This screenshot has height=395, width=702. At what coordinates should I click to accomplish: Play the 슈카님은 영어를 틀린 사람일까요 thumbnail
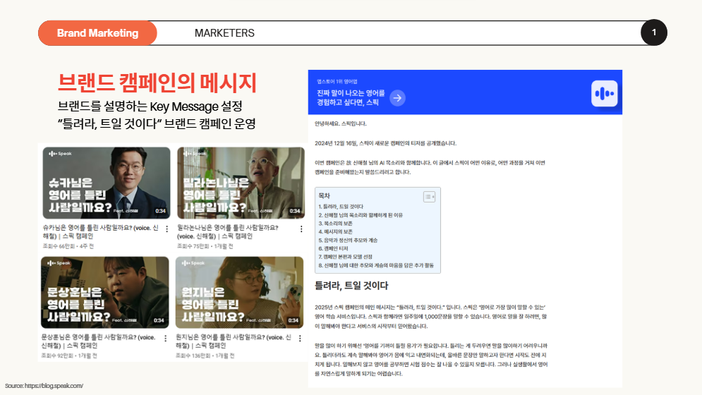[x=107, y=183]
